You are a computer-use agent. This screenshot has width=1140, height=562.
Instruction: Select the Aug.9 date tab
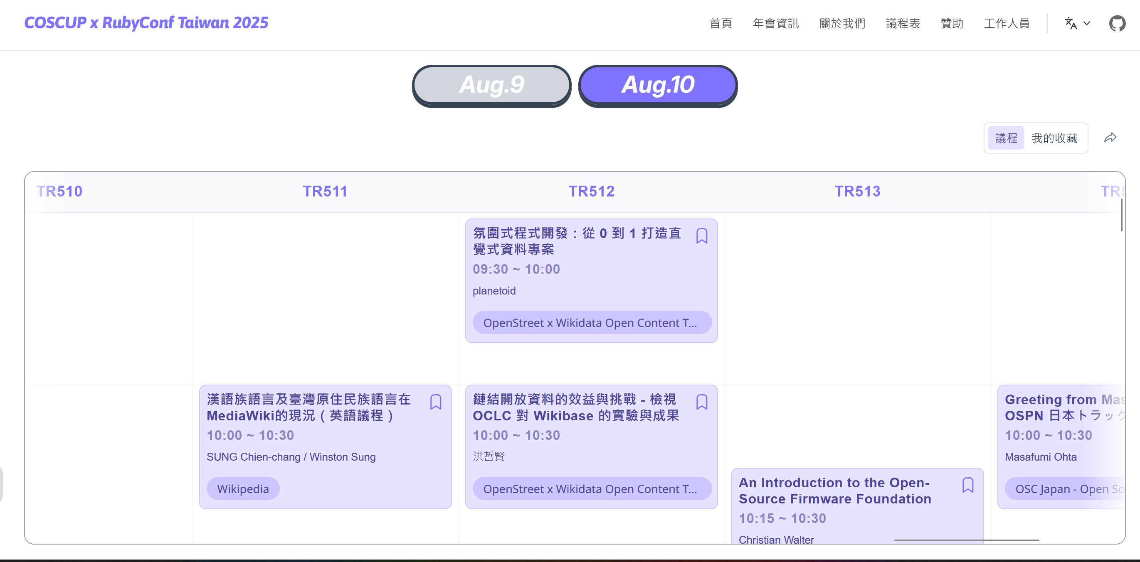pyautogui.click(x=491, y=84)
